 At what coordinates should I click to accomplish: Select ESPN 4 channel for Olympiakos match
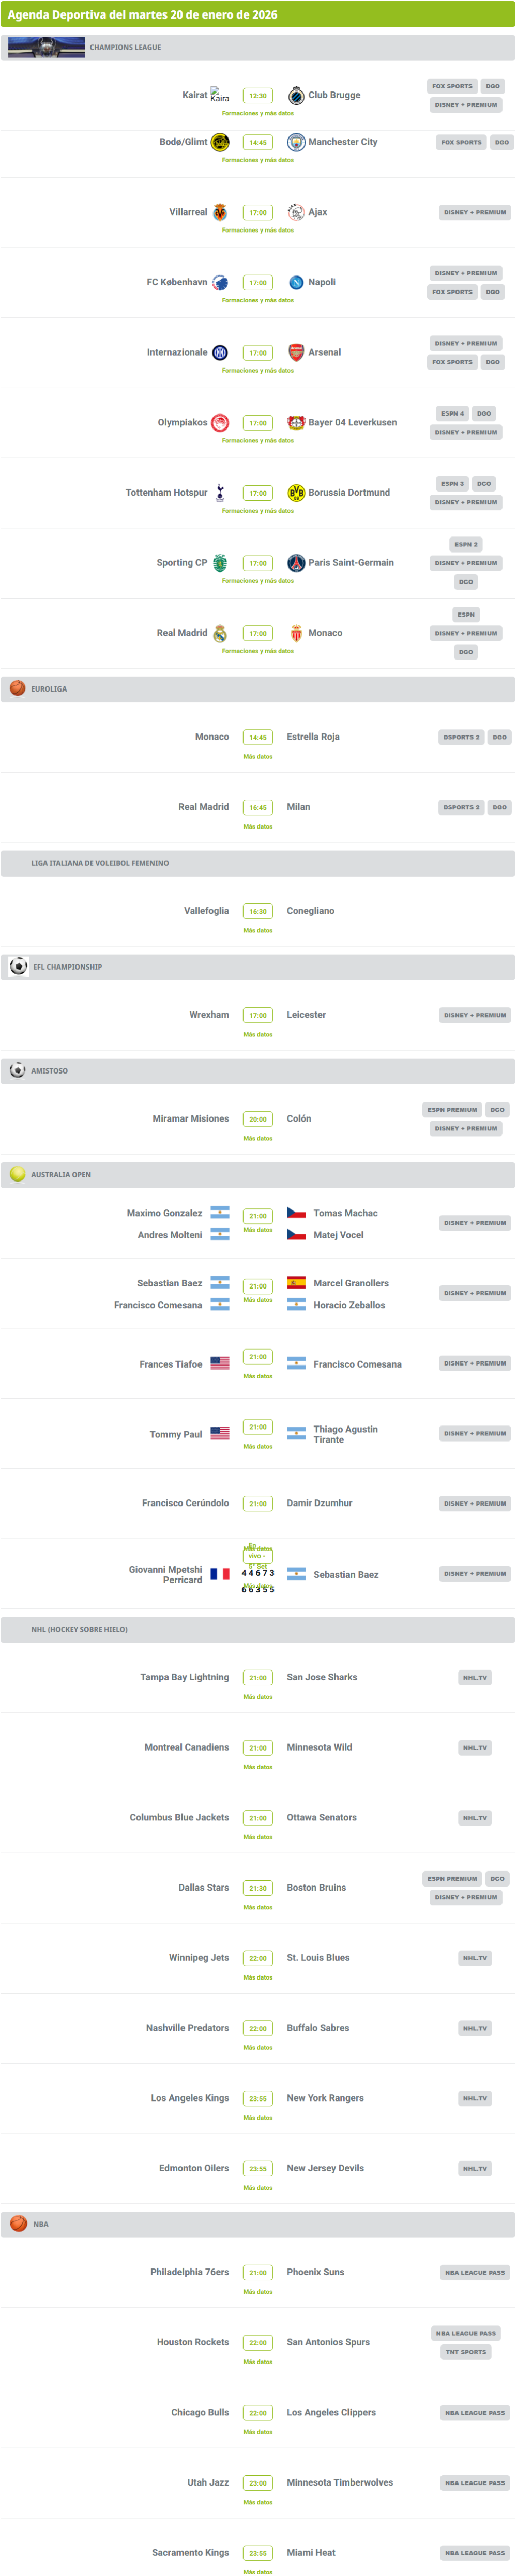coord(452,413)
